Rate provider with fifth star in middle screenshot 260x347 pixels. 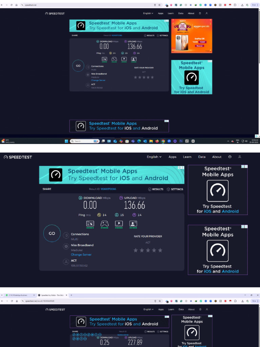coord(160,250)
